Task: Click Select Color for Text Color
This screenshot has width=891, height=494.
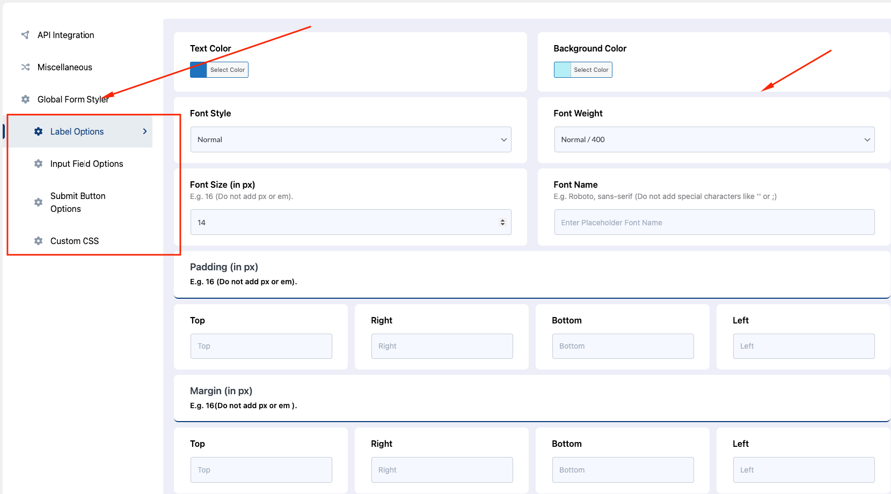Action: click(227, 69)
